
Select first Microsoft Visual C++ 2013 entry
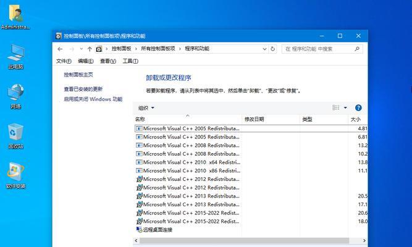click(251, 196)
